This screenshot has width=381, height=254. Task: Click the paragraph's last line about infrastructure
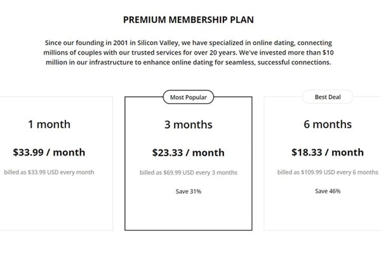[189, 62]
